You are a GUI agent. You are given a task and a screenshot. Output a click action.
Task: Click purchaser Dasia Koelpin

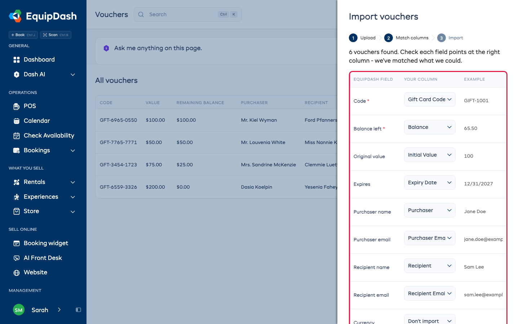[x=257, y=187]
